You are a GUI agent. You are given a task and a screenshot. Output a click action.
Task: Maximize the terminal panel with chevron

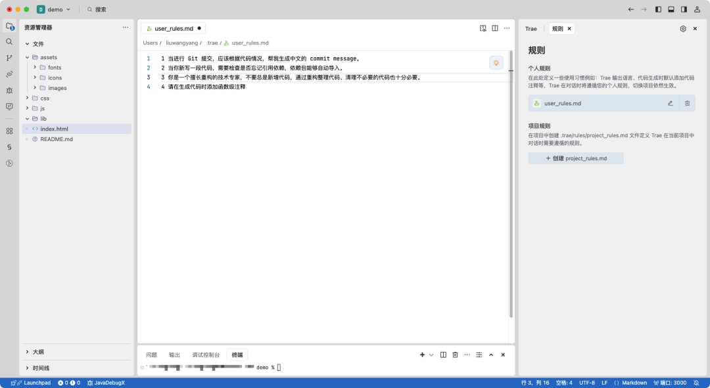(x=491, y=355)
